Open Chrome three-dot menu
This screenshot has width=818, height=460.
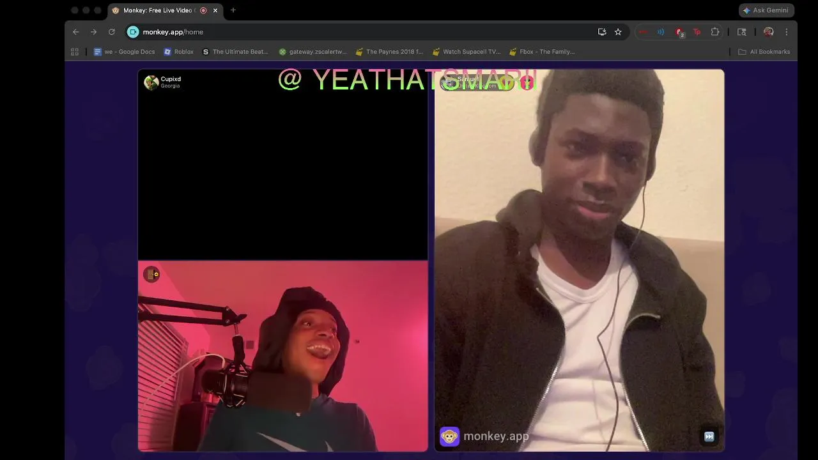point(787,32)
